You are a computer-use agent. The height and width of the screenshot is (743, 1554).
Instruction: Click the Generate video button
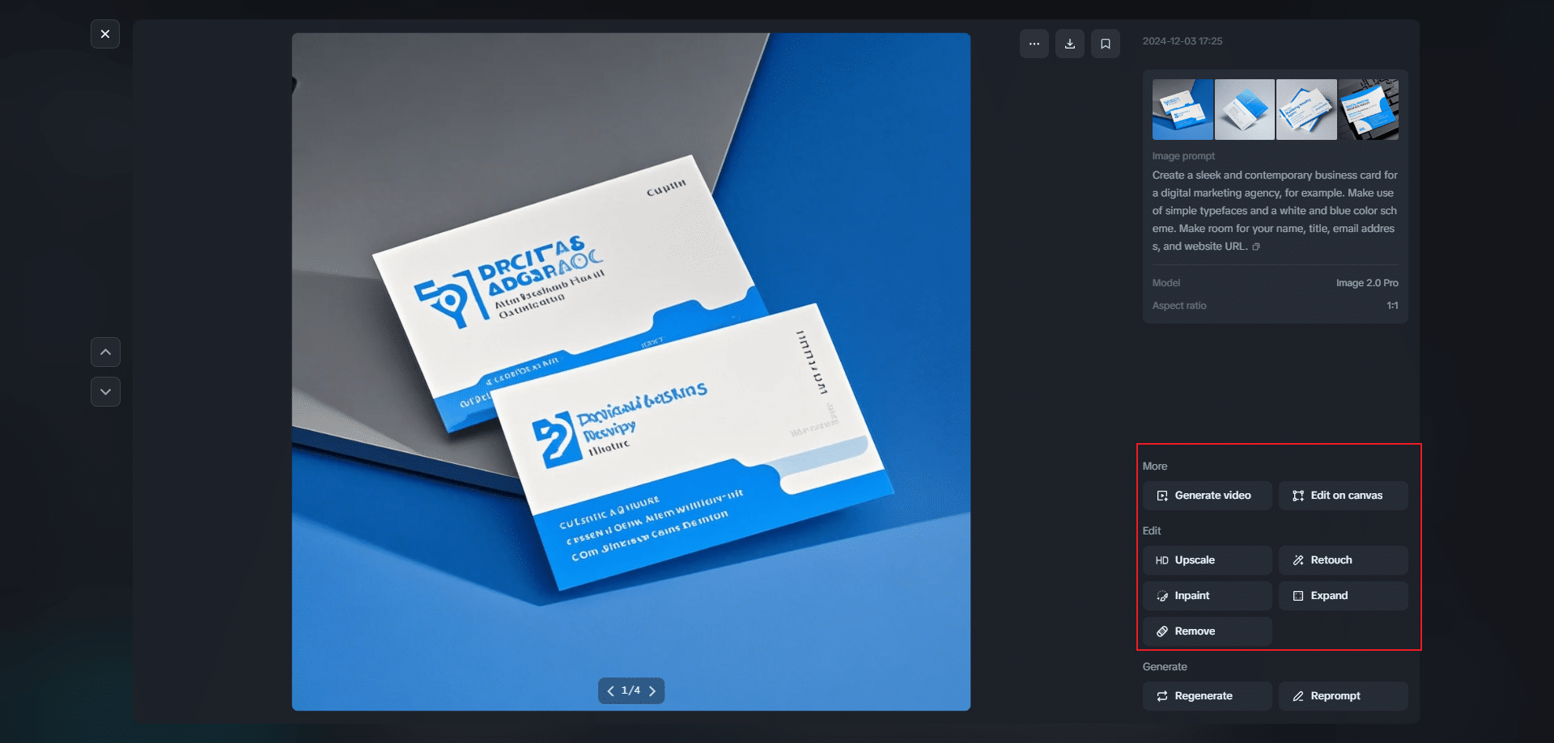pyautogui.click(x=1206, y=495)
